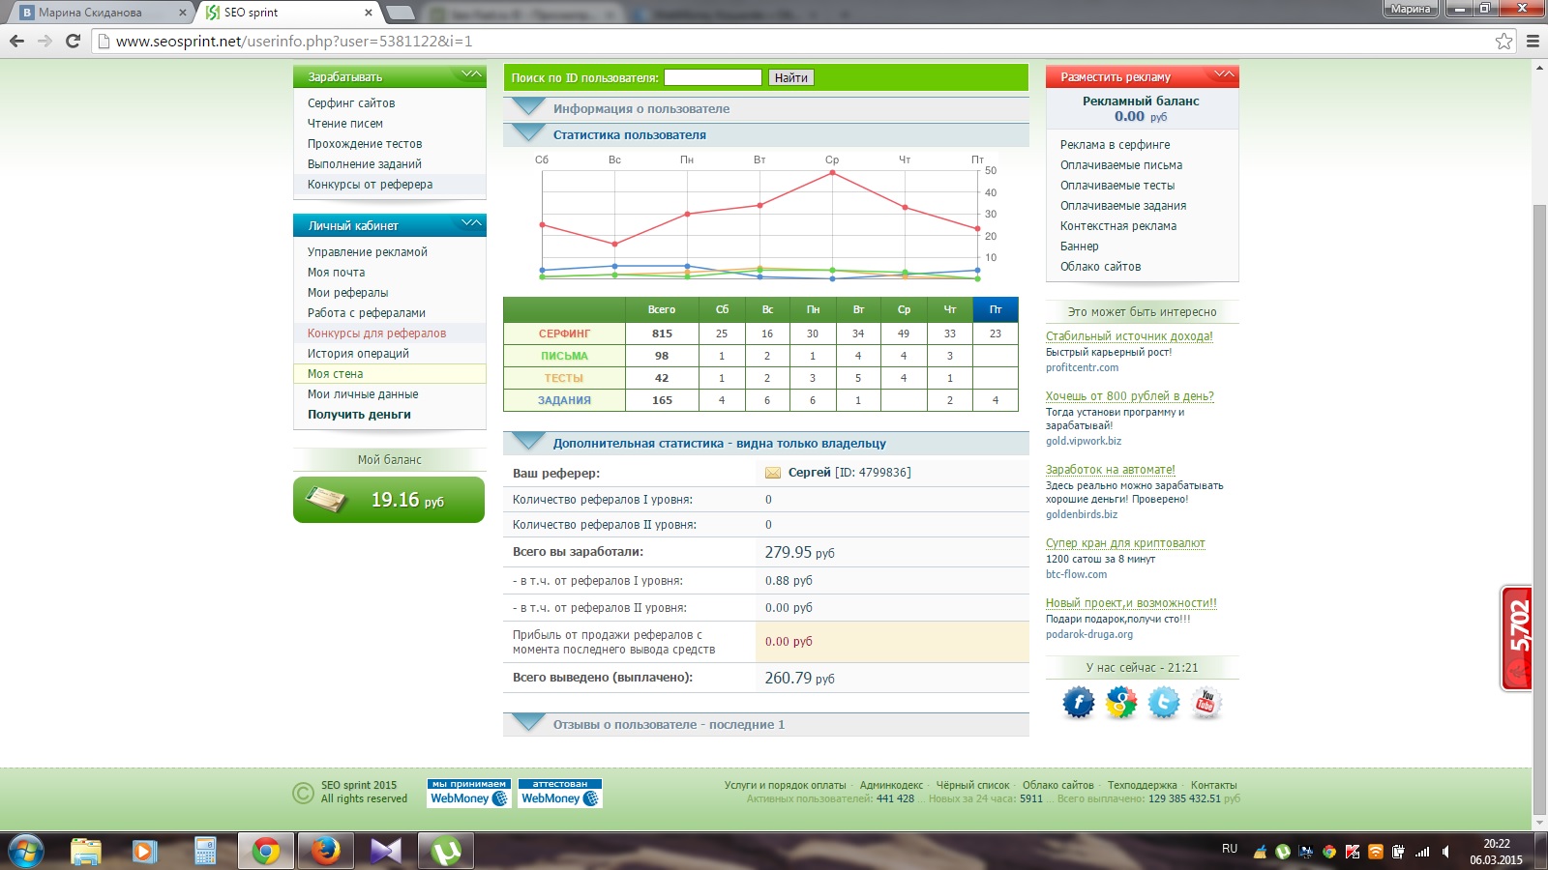Collapse the Личный кабинет menu header

(x=389, y=225)
